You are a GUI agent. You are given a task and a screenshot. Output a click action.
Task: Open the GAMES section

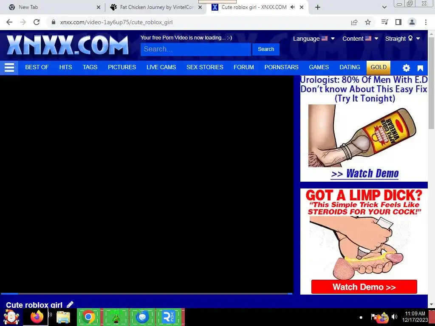pyautogui.click(x=319, y=67)
